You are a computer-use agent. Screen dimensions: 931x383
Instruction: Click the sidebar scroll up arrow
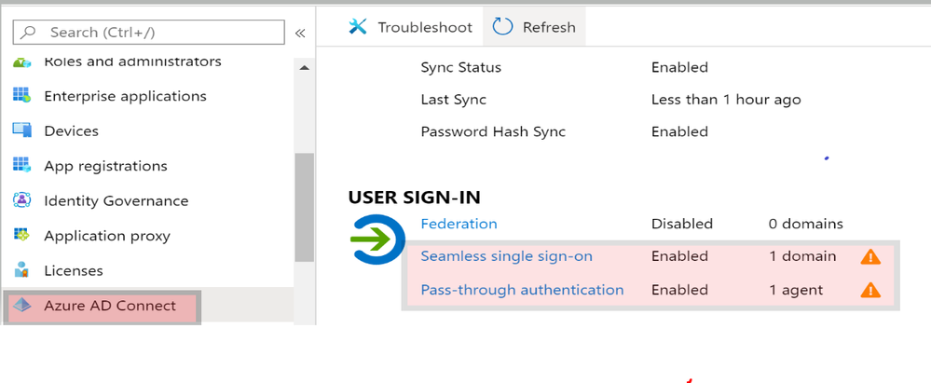[304, 68]
